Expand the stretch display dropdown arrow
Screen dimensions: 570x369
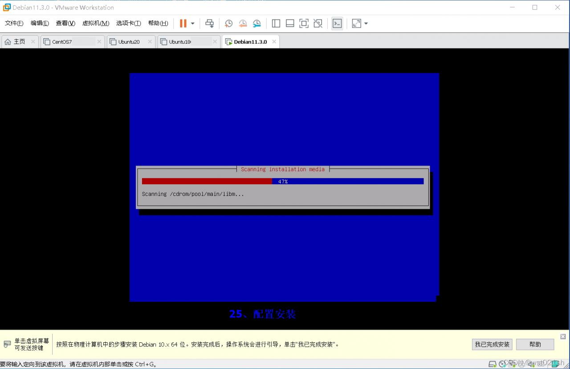(366, 24)
